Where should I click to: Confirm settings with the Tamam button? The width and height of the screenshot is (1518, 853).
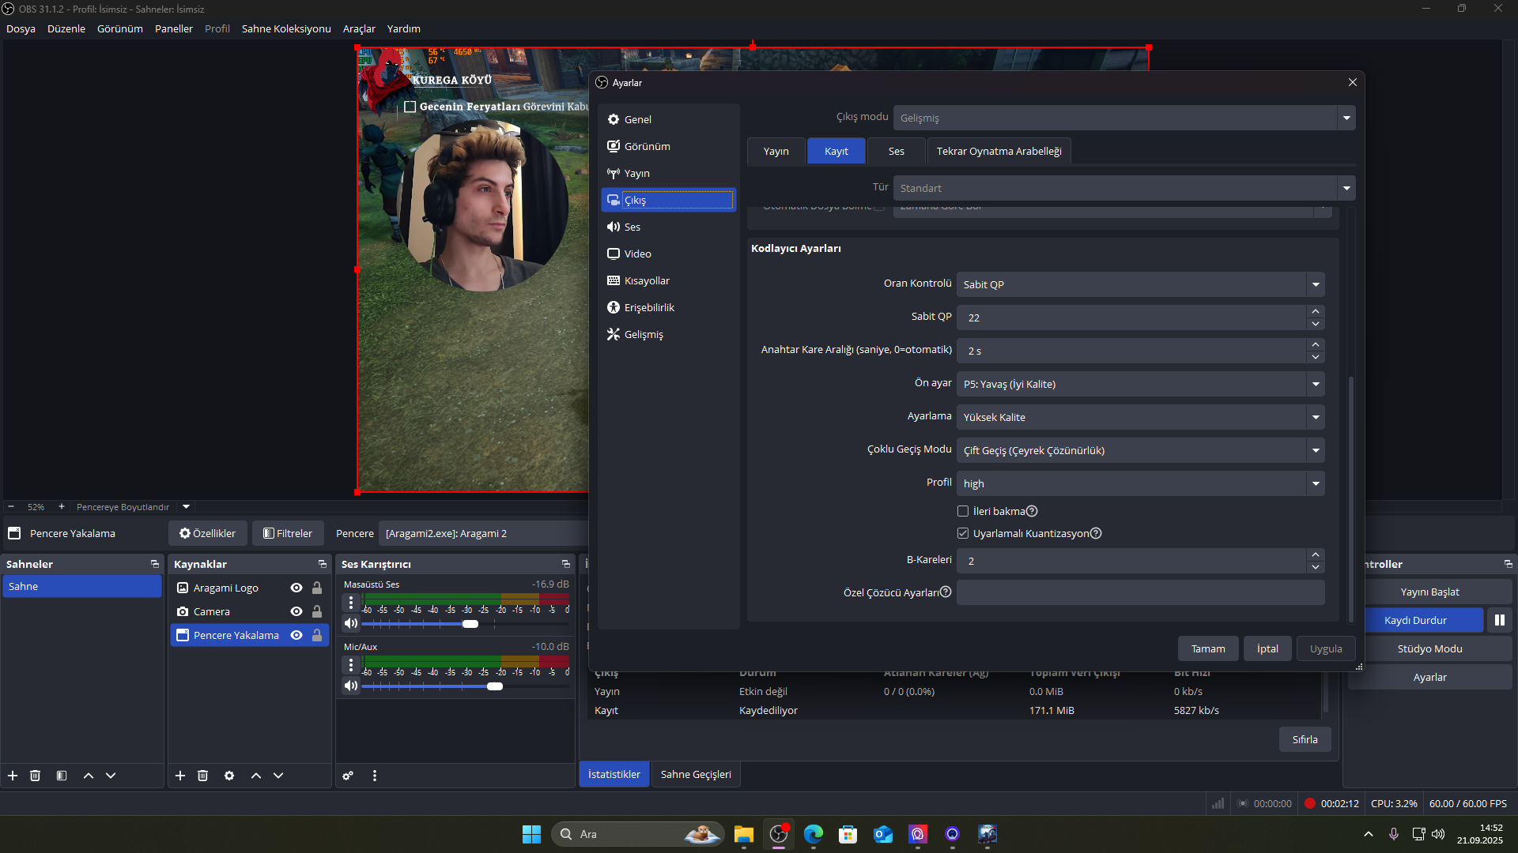pos(1208,648)
